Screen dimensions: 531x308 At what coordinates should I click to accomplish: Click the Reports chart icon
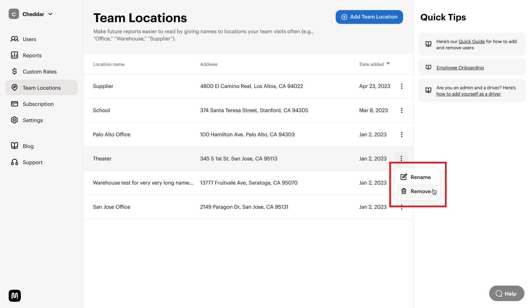point(15,55)
